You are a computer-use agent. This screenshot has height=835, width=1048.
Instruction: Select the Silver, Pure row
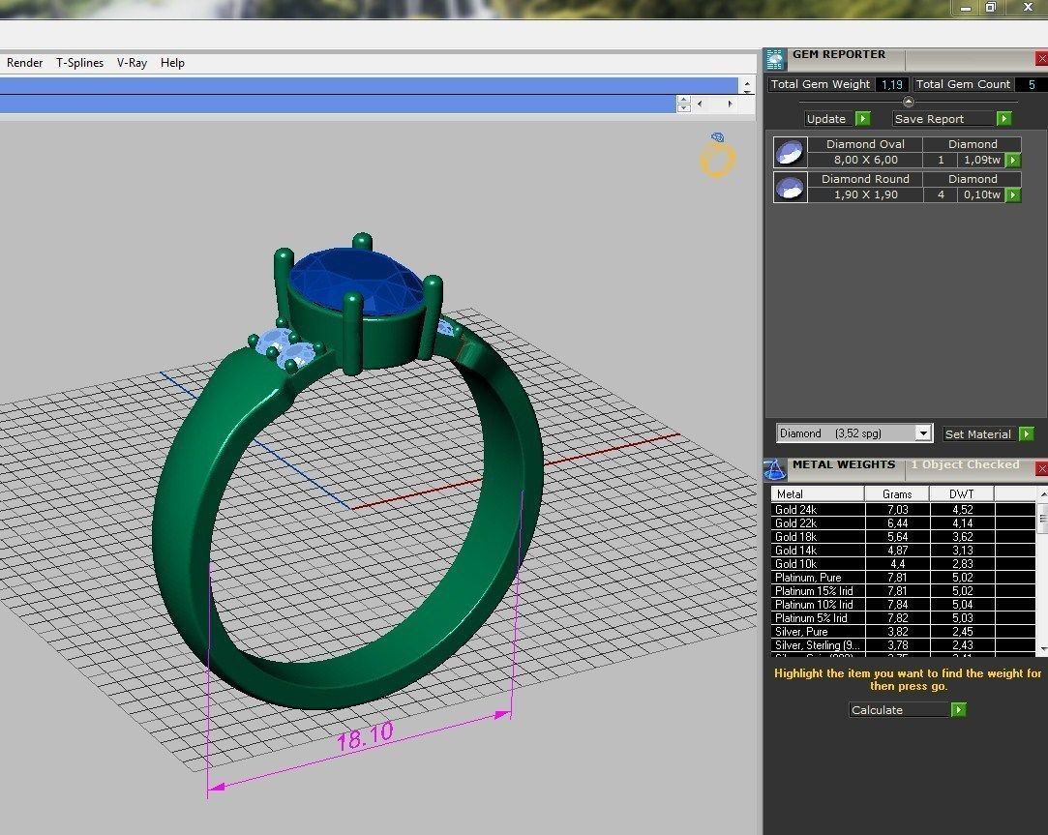pos(903,631)
